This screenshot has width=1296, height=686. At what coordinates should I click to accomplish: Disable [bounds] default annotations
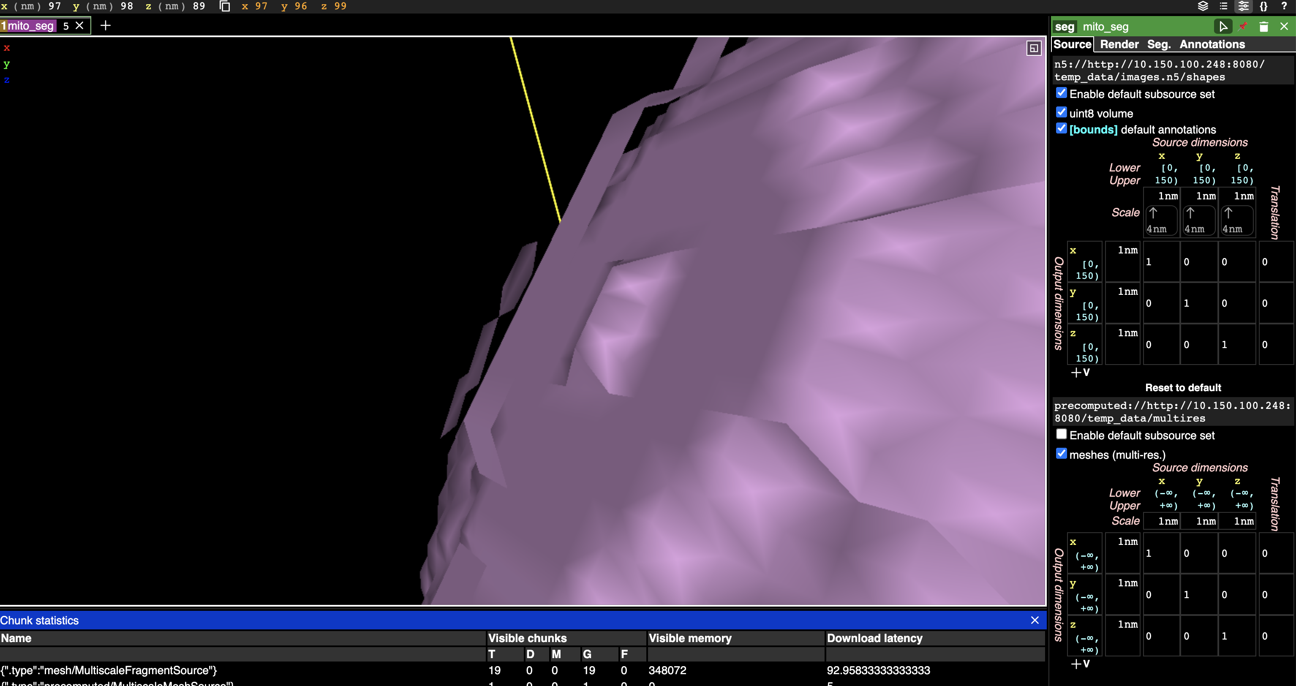tap(1062, 129)
